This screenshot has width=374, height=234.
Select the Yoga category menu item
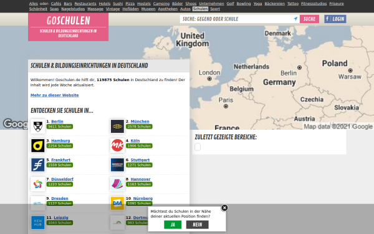(x=257, y=4)
